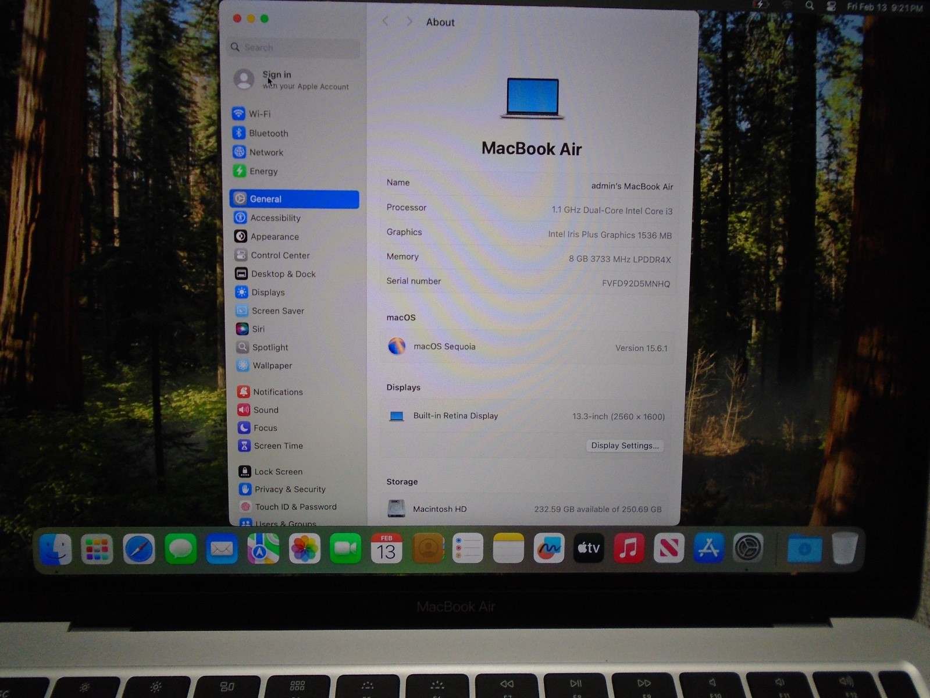Click the System Settings Dock icon
Screen dimensions: 930x698
coord(748,548)
